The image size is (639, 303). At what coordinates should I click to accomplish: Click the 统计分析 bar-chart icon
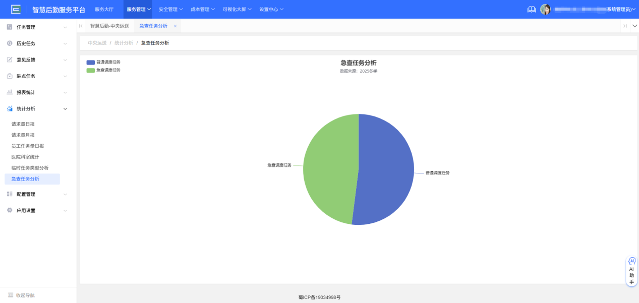click(x=8, y=108)
